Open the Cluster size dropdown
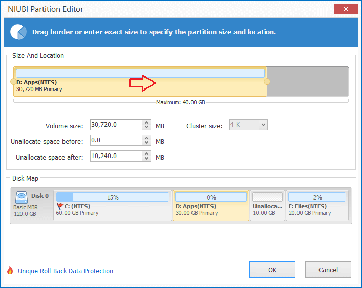 point(263,125)
